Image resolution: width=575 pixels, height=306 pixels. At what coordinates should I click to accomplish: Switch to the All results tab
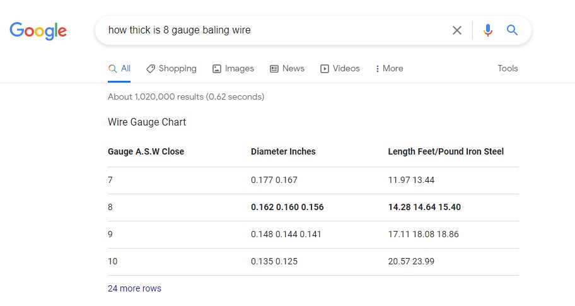(125, 69)
